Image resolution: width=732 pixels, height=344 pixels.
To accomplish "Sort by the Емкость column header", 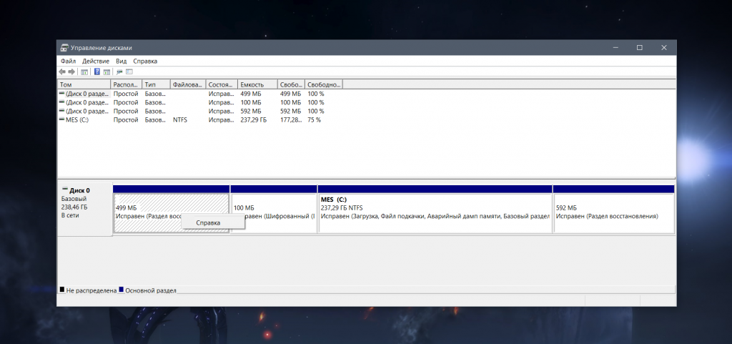I will [x=257, y=84].
